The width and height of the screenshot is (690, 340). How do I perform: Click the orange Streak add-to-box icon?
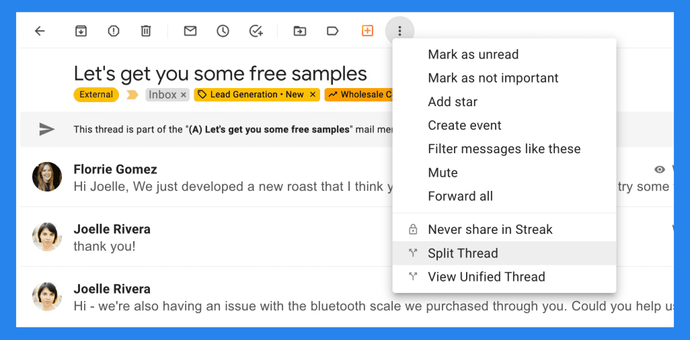point(367,31)
